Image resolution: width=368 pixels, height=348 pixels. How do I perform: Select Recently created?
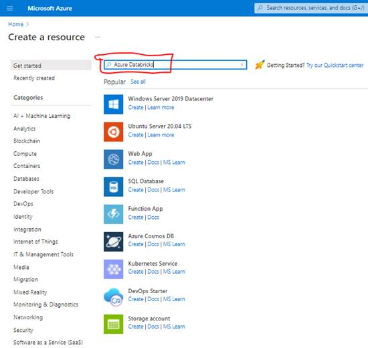(34, 78)
